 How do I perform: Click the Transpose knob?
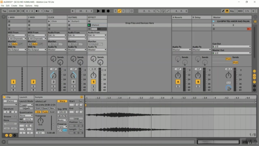[x=40, y=120]
